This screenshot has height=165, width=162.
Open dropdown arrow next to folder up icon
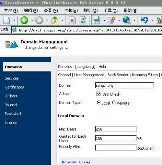point(62,20)
